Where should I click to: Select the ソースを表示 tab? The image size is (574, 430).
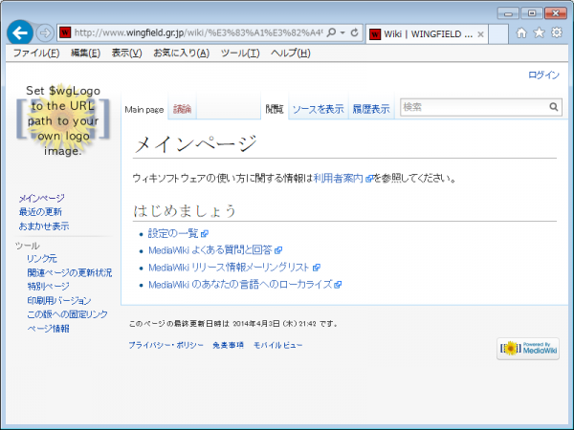(x=318, y=109)
